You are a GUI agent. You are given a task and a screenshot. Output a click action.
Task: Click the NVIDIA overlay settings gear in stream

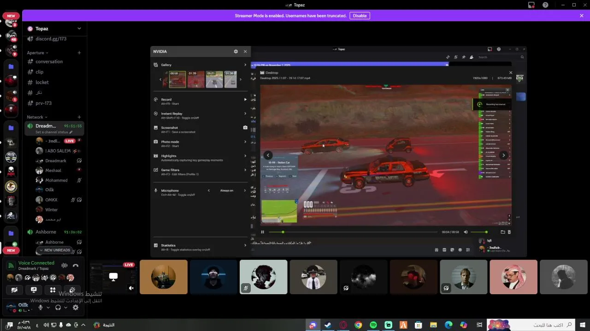[236, 51]
